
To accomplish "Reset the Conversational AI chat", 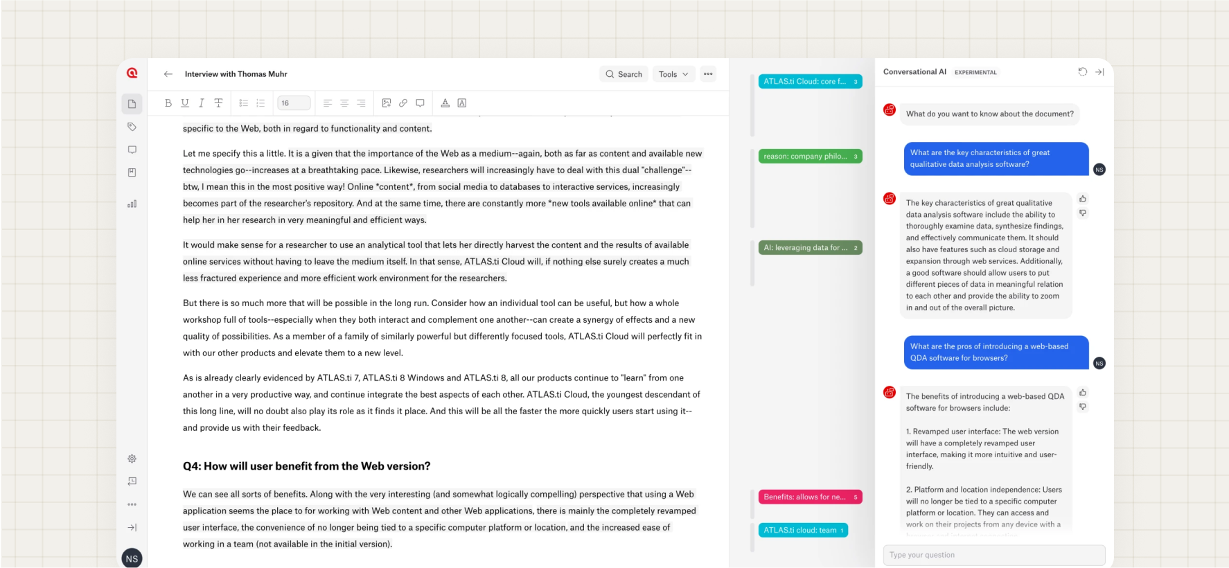I will click(x=1082, y=72).
